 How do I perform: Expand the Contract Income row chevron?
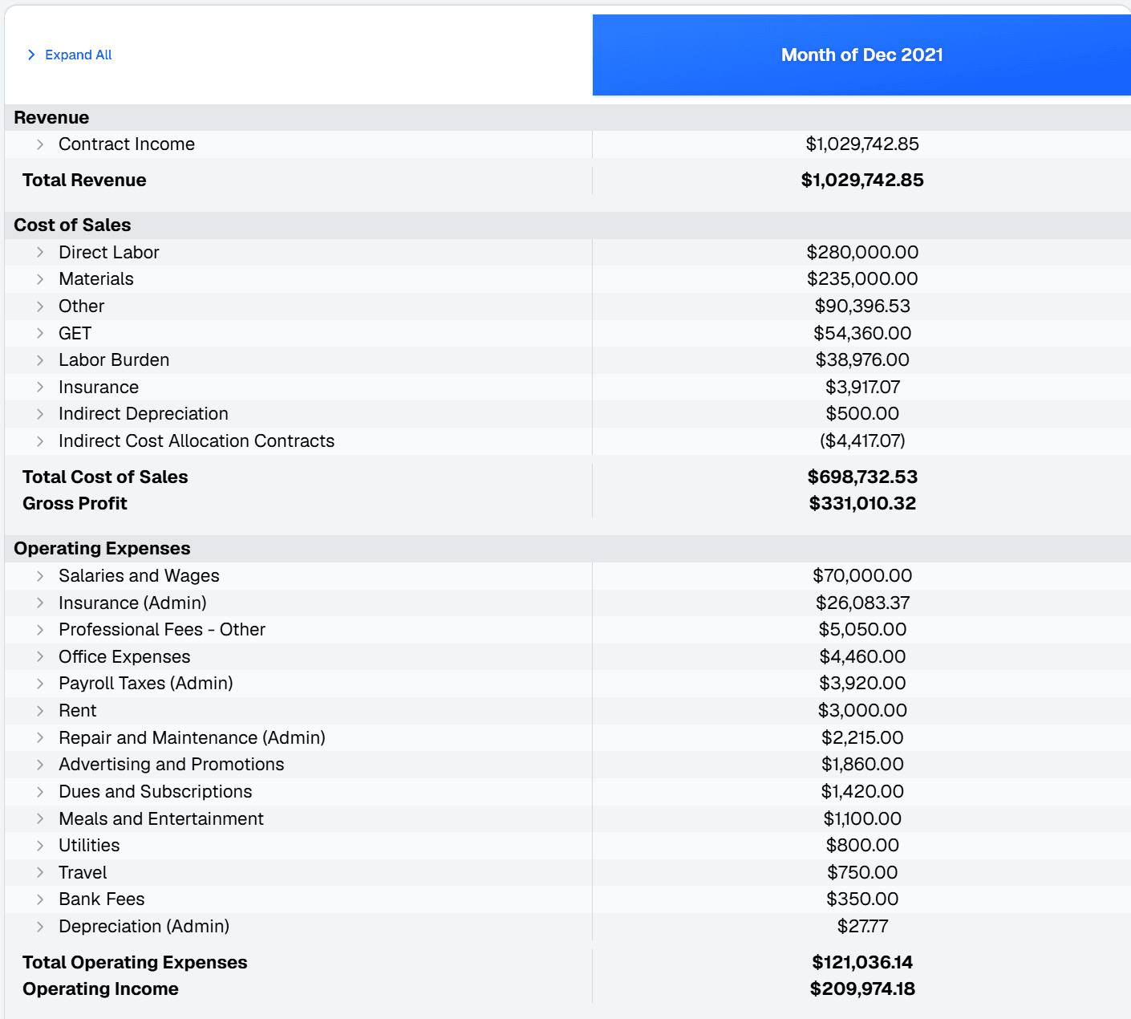click(x=40, y=144)
